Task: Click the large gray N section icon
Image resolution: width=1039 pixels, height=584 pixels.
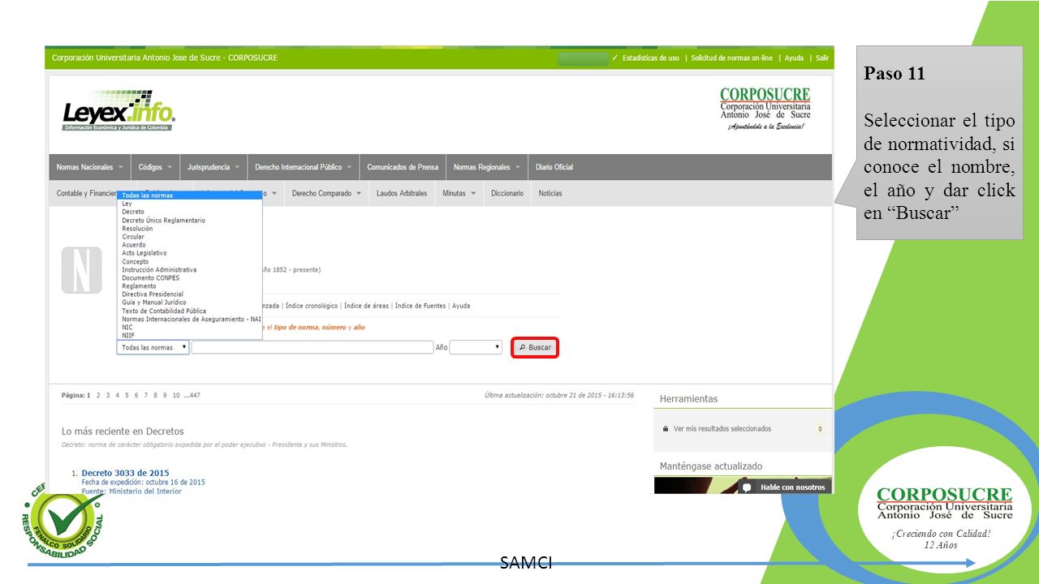Action: click(81, 270)
